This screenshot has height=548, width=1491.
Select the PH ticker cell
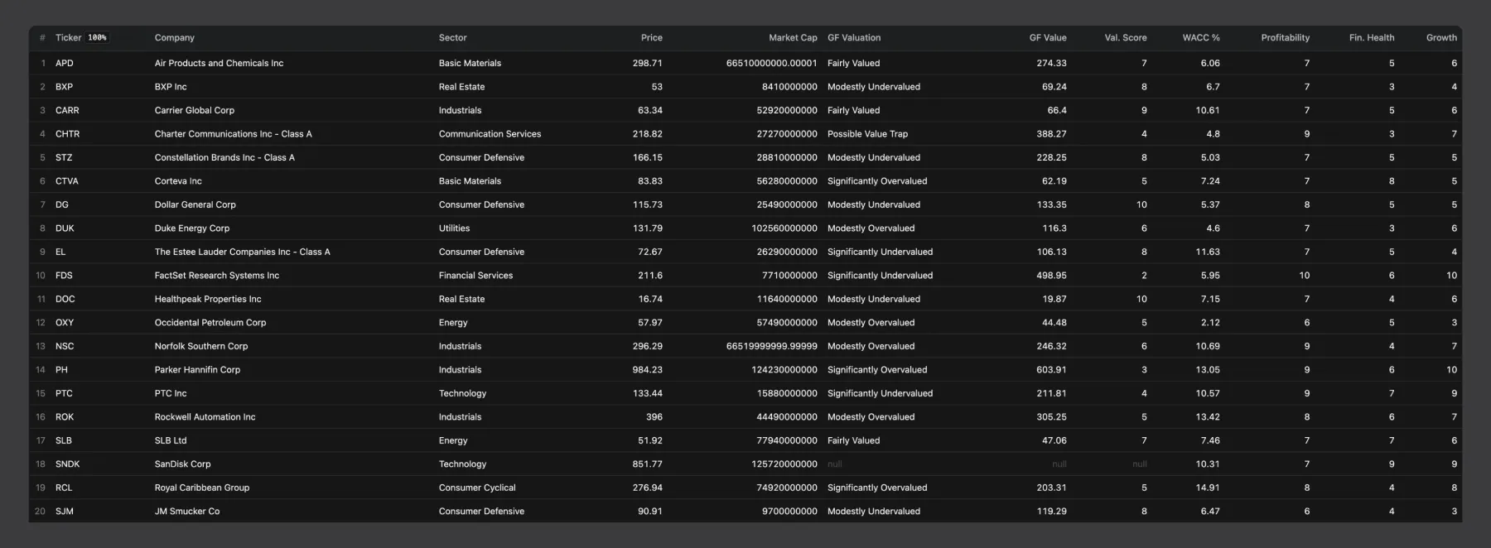(x=61, y=370)
